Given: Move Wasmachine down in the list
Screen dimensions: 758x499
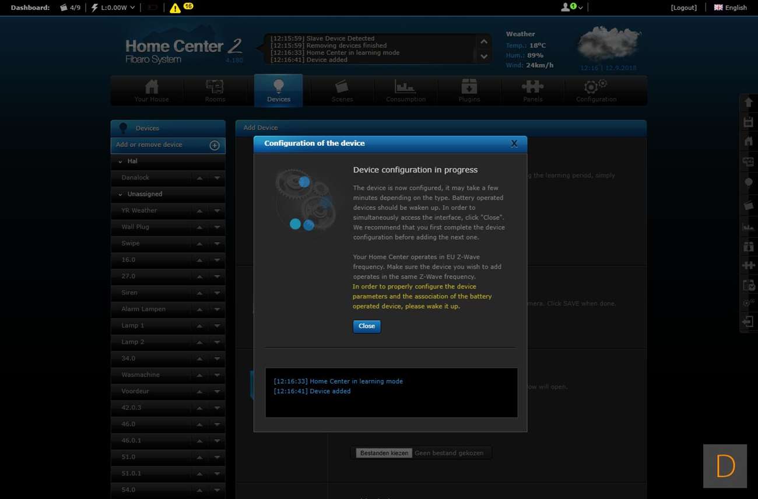Looking at the screenshot, I should tap(217, 375).
